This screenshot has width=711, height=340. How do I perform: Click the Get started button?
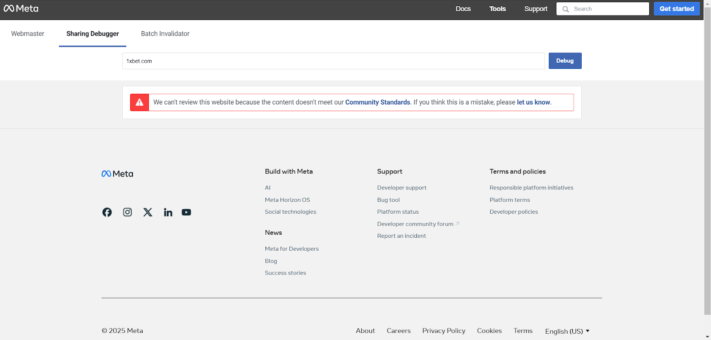pos(676,9)
